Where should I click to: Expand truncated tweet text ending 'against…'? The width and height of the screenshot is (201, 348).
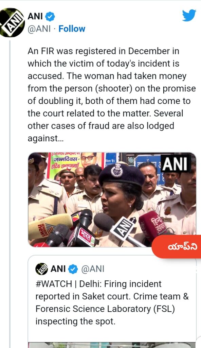(45, 138)
